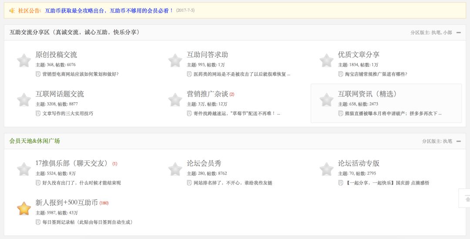Open moderator 小郎 profile link
The image size is (470, 239).
[x=447, y=32]
